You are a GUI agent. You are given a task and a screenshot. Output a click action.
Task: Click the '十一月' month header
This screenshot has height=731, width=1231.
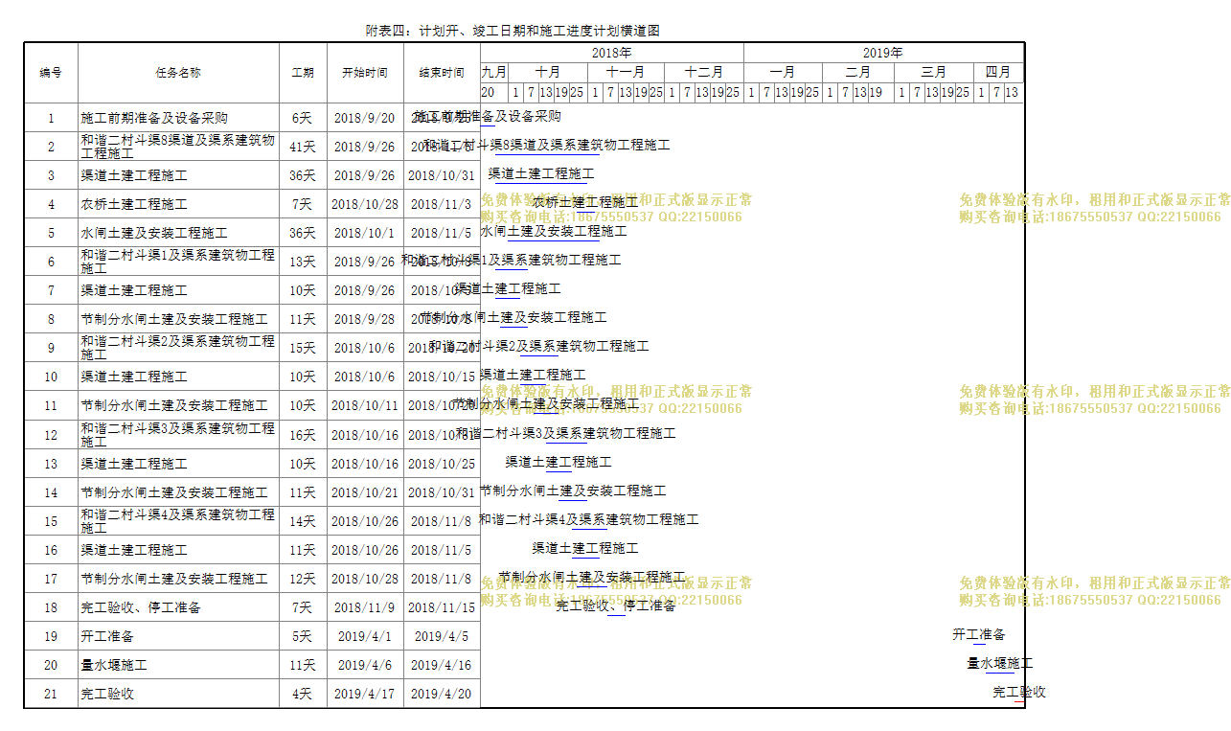pos(626,72)
